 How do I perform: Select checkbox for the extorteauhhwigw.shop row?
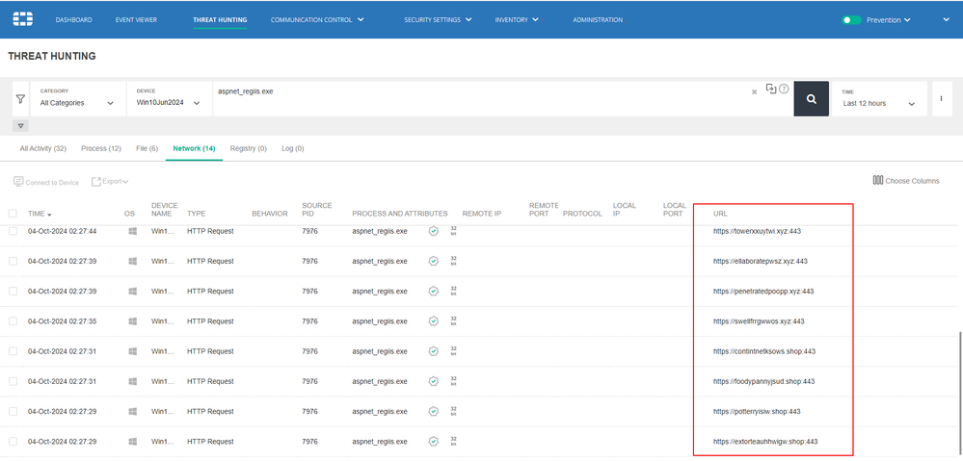pos(13,441)
